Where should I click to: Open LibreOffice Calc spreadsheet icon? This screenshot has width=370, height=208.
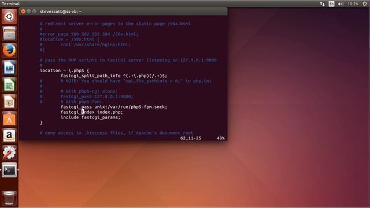9,84
